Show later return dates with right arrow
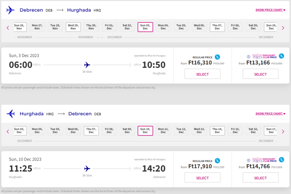 pos(283,131)
